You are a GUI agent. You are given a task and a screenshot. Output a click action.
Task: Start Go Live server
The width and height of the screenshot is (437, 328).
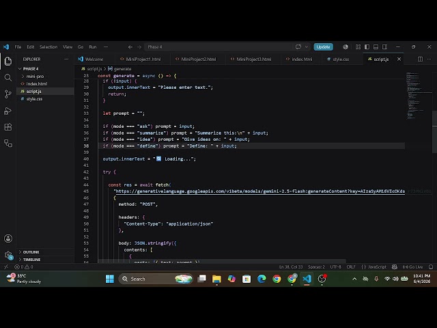412,267
